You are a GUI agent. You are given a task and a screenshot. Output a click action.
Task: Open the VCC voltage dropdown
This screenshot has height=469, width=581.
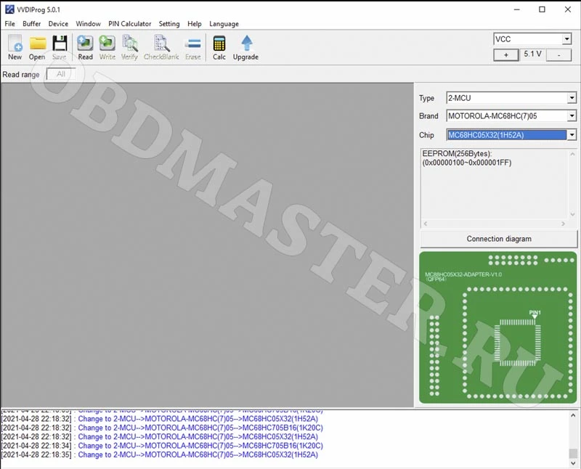coord(567,39)
